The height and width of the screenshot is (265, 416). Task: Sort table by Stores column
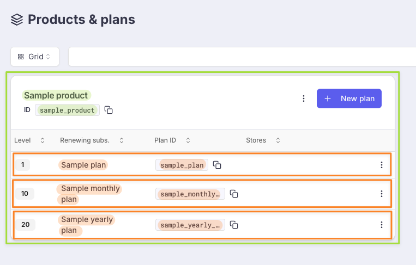(x=278, y=140)
